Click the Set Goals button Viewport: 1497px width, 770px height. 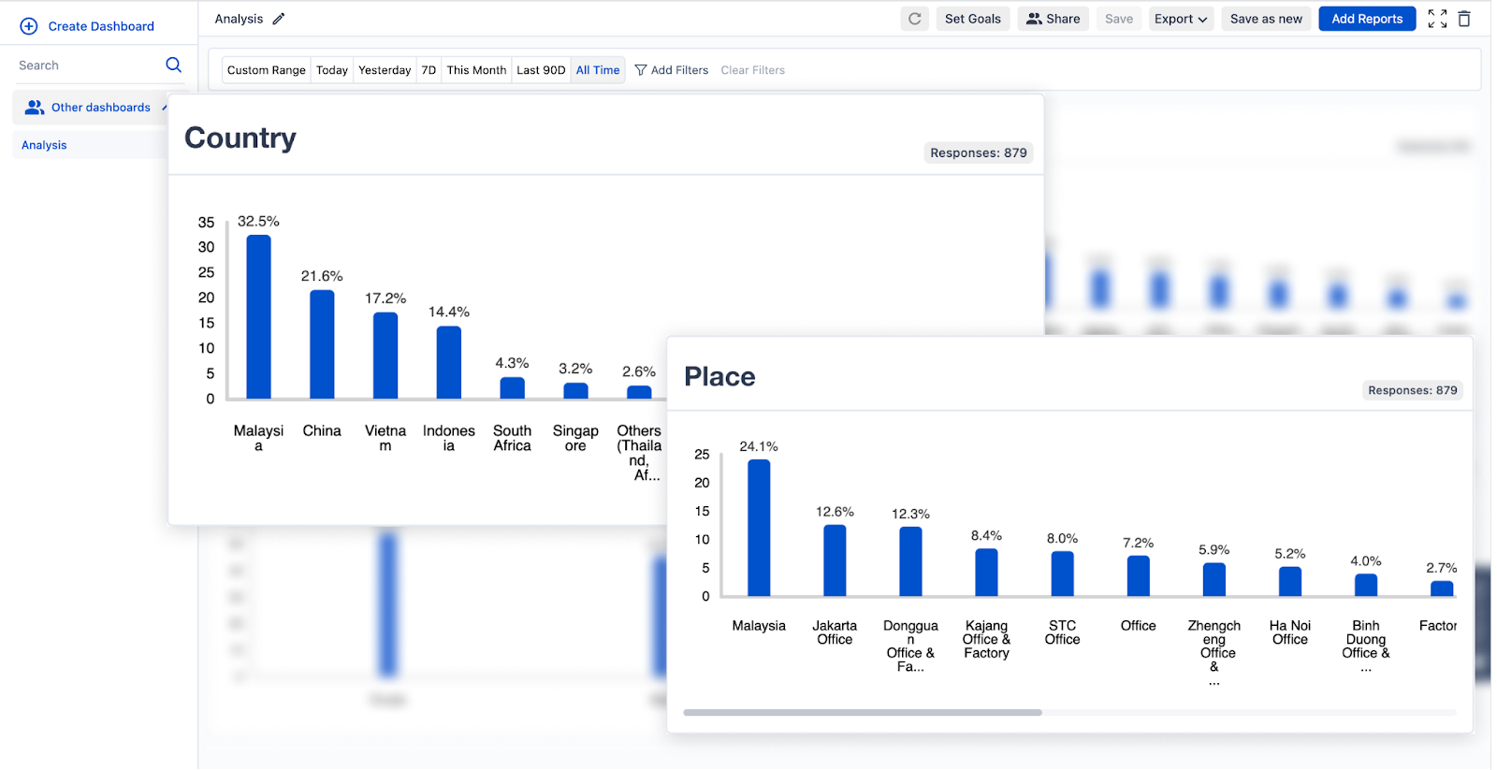(x=973, y=19)
